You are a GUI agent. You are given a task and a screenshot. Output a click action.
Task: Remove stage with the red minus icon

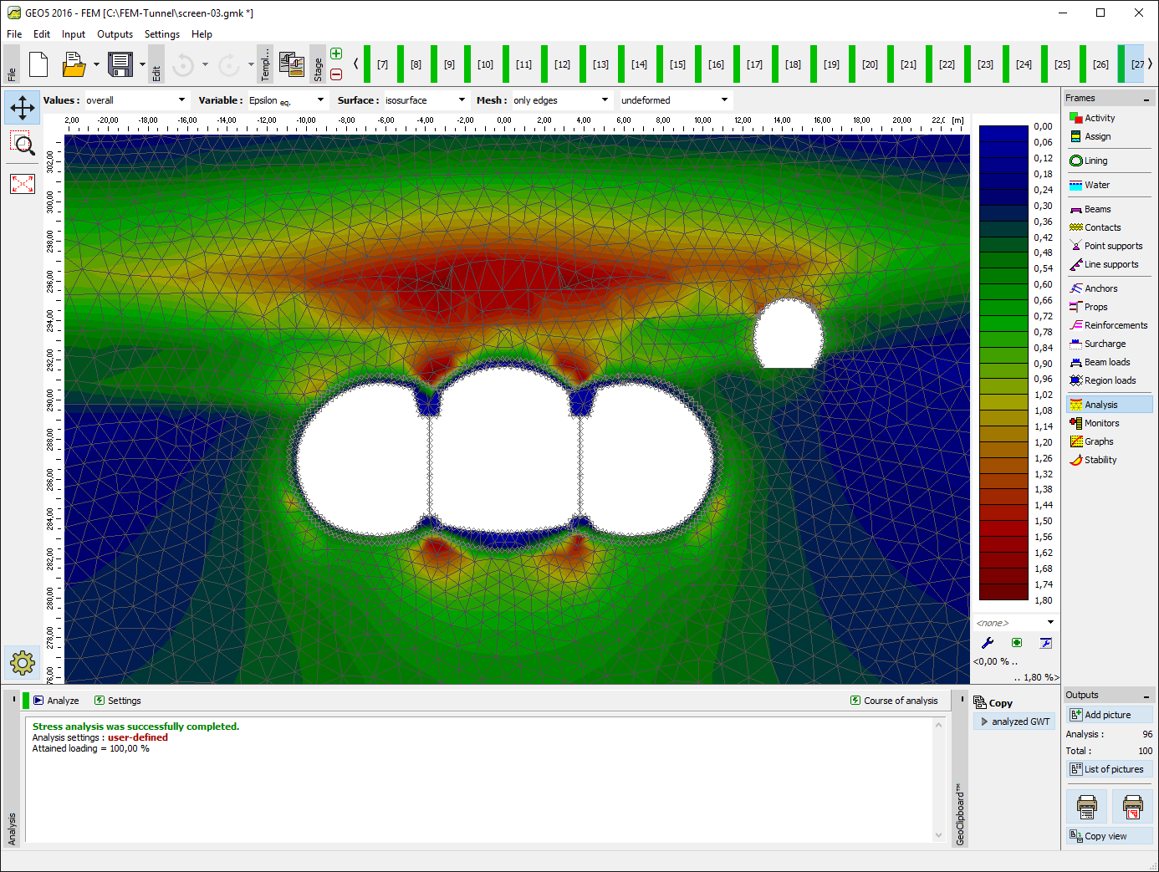pyautogui.click(x=336, y=74)
